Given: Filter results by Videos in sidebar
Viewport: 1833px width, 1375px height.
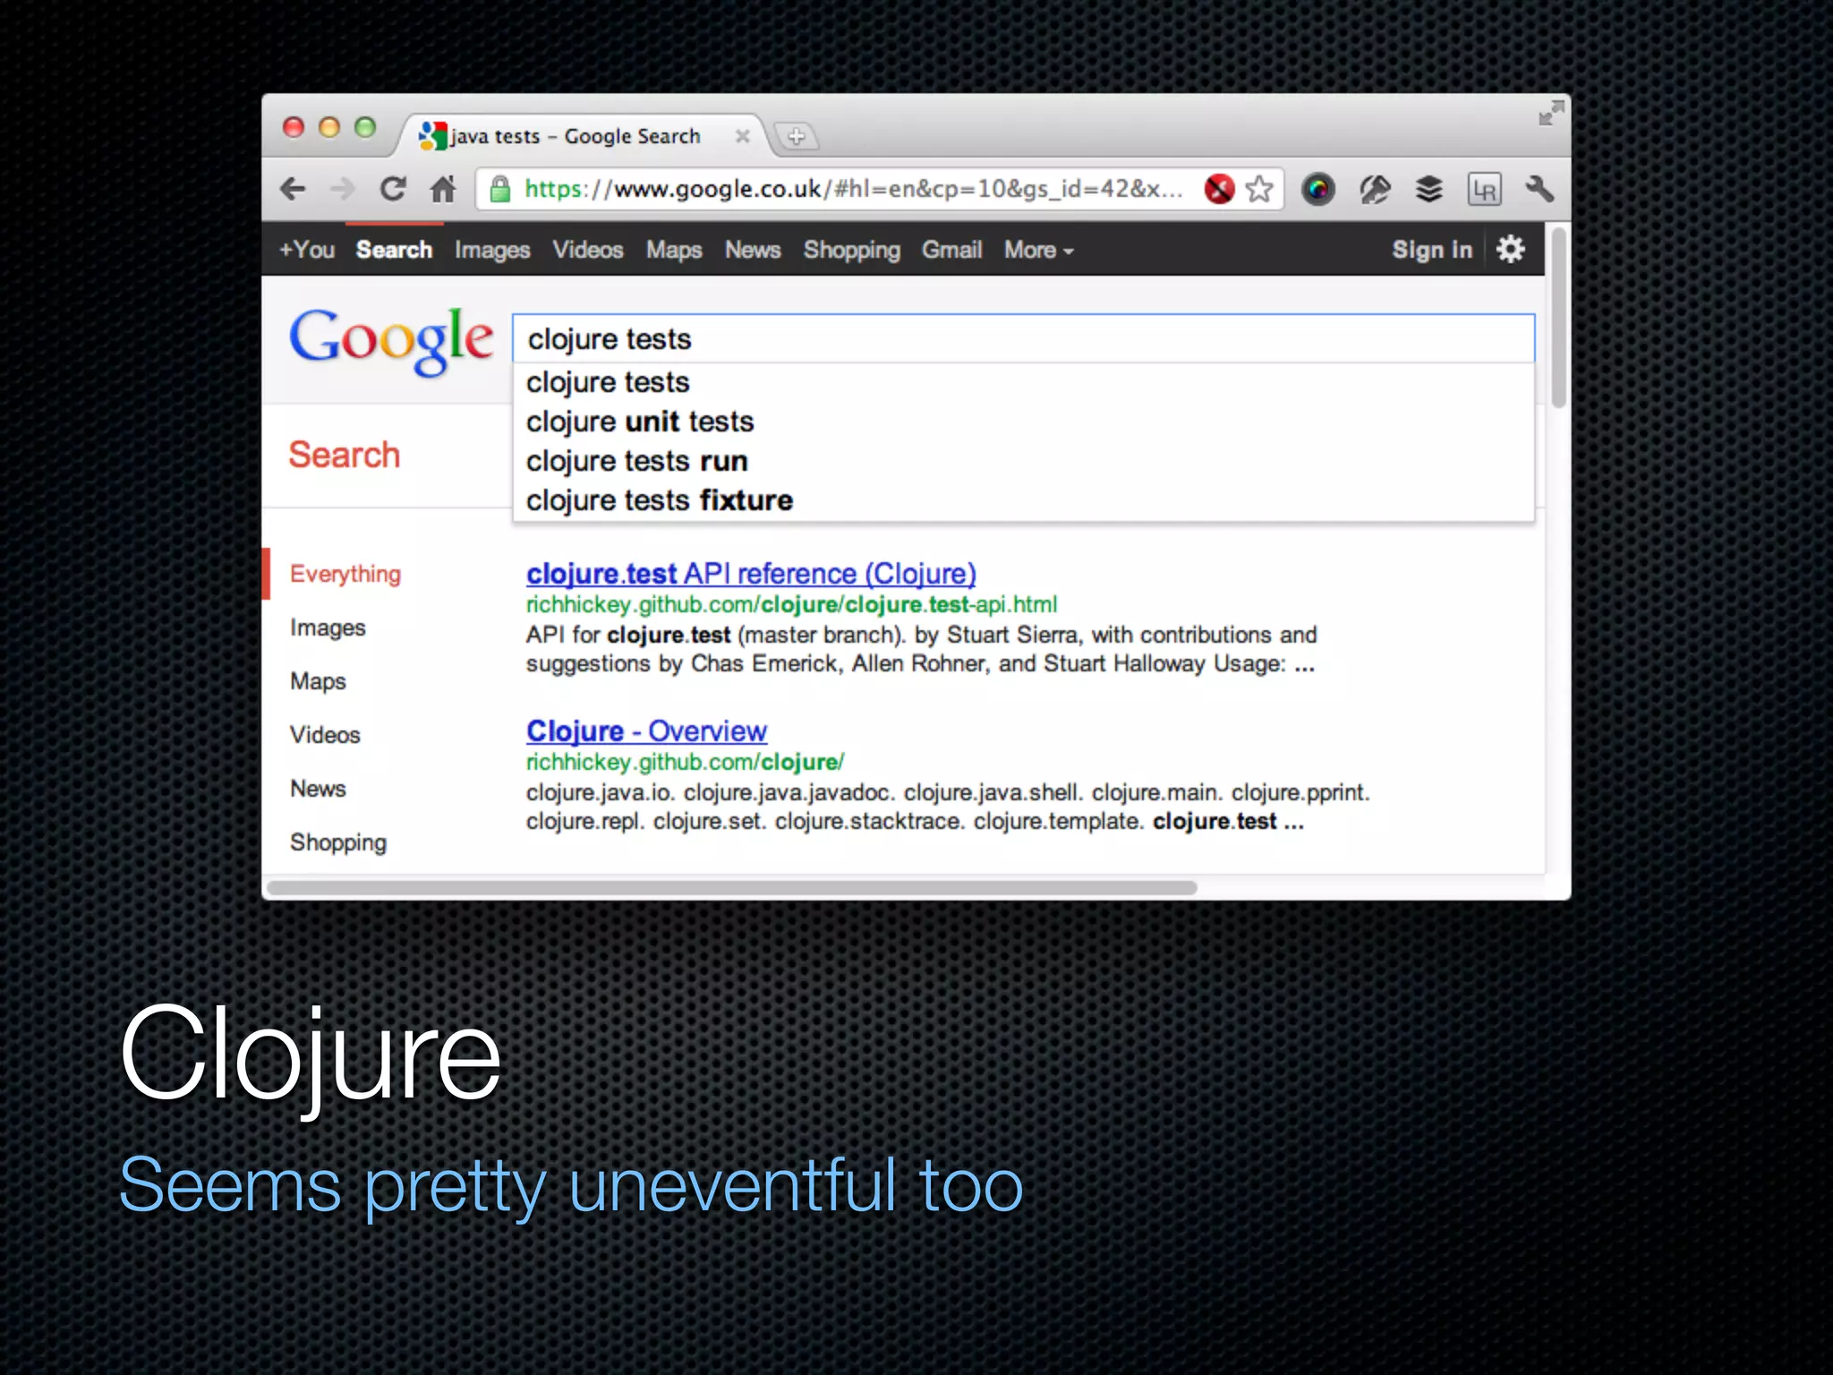Looking at the screenshot, I should tap(325, 735).
